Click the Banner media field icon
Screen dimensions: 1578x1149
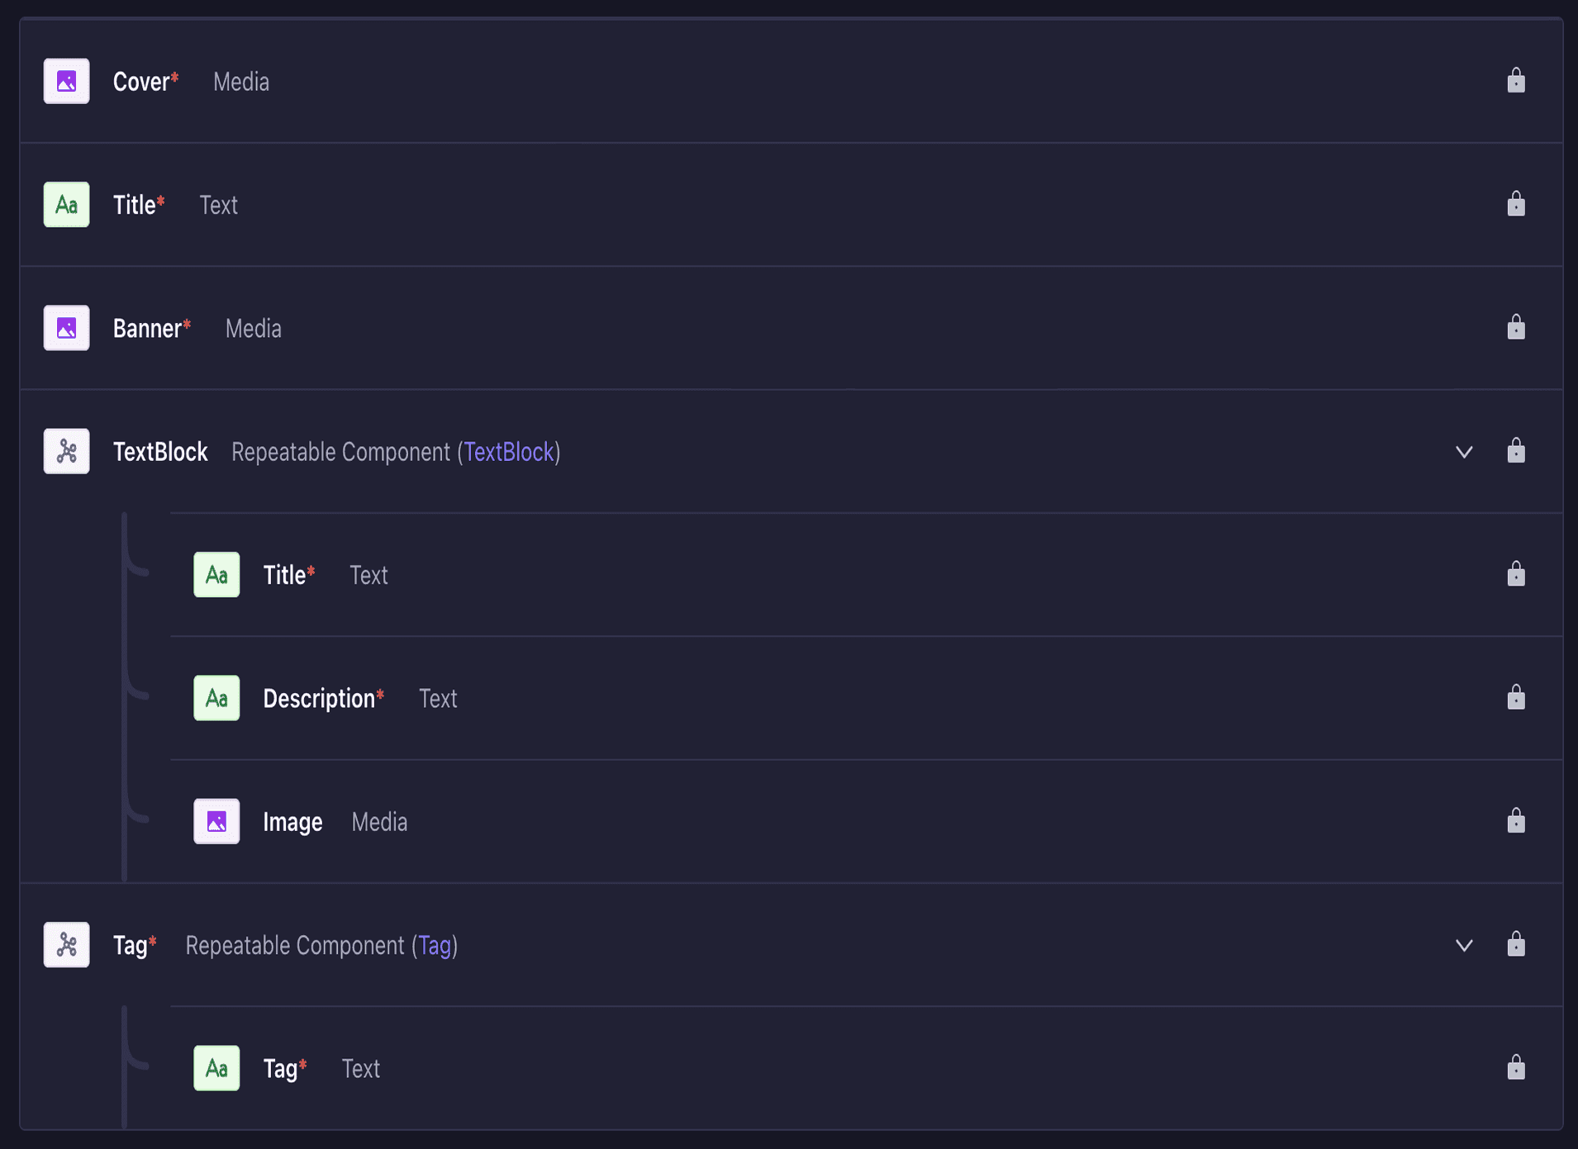pos(66,328)
